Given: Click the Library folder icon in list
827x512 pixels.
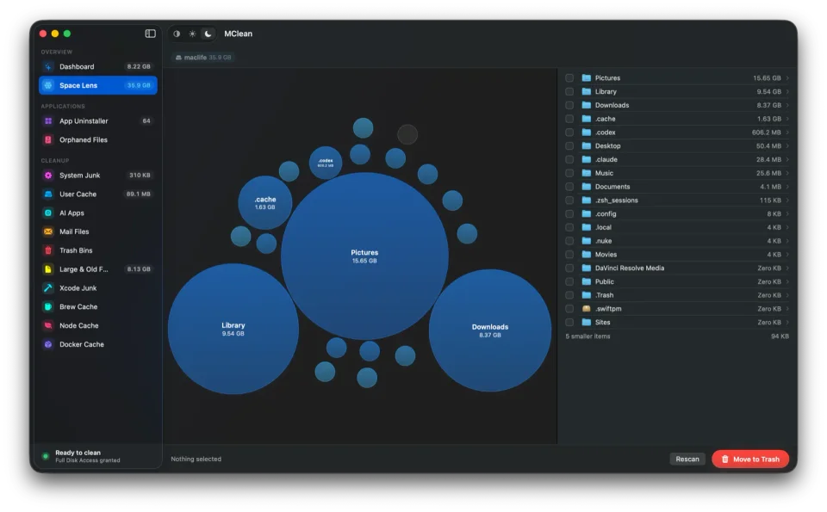Looking at the screenshot, I should (586, 92).
